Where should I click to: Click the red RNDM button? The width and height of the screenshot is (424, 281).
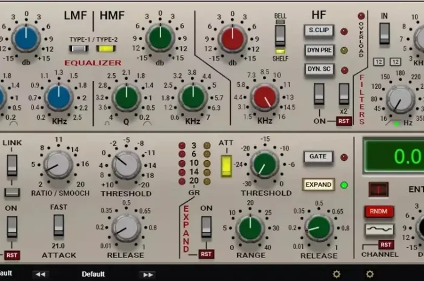[379, 211]
